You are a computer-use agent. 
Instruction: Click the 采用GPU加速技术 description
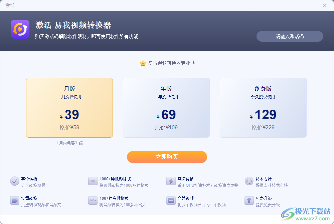click(208, 185)
